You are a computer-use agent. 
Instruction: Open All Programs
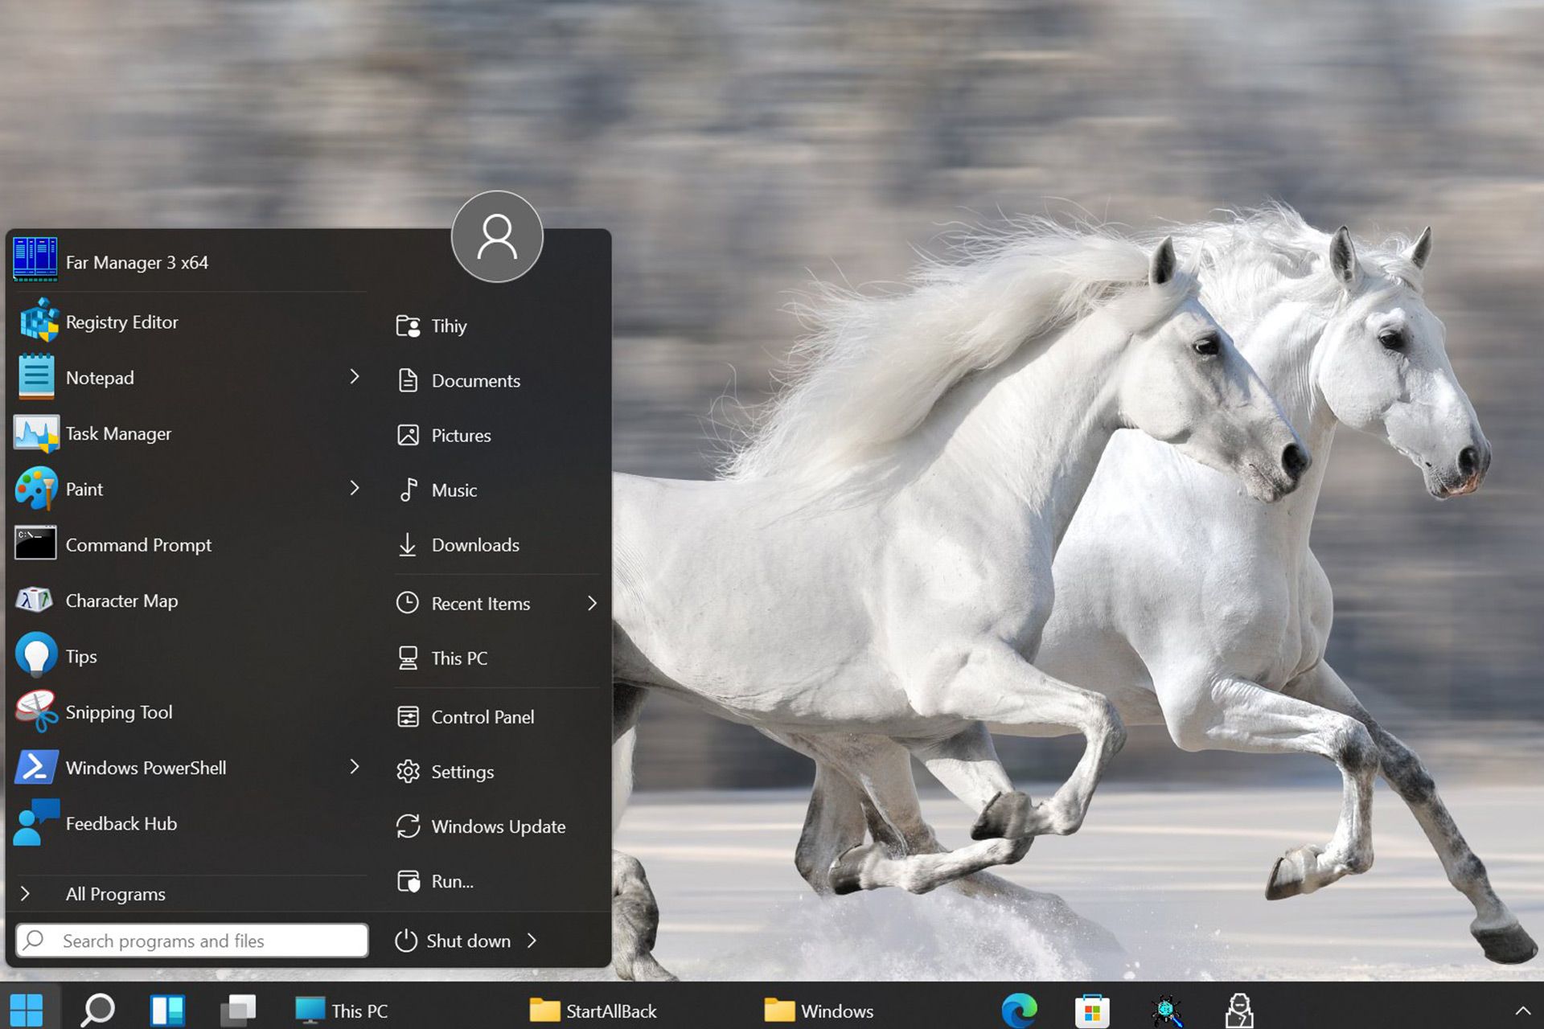click(x=115, y=893)
